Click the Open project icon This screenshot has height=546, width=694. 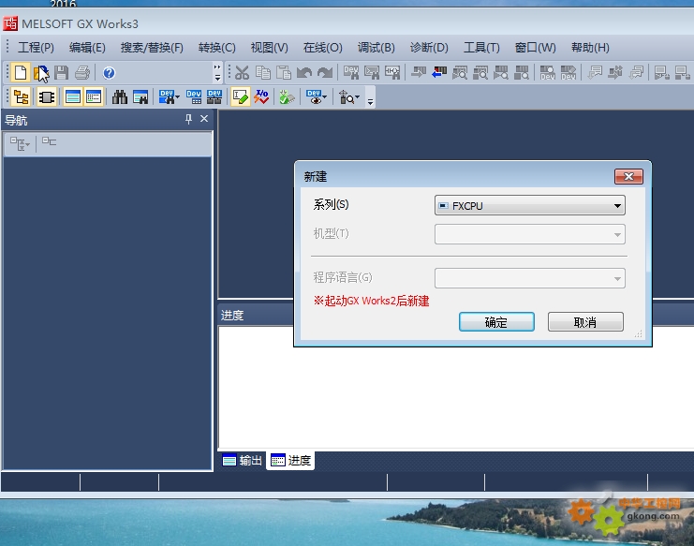click(x=41, y=72)
